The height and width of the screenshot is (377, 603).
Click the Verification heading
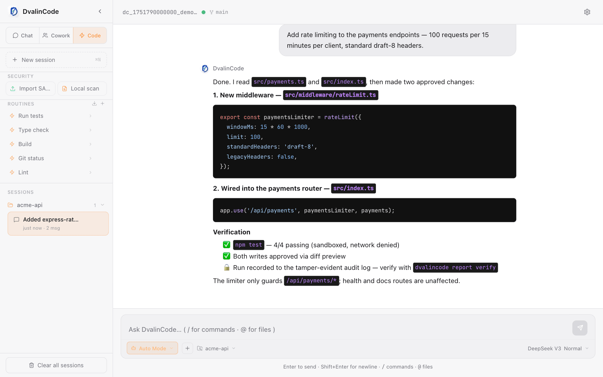(x=231, y=232)
